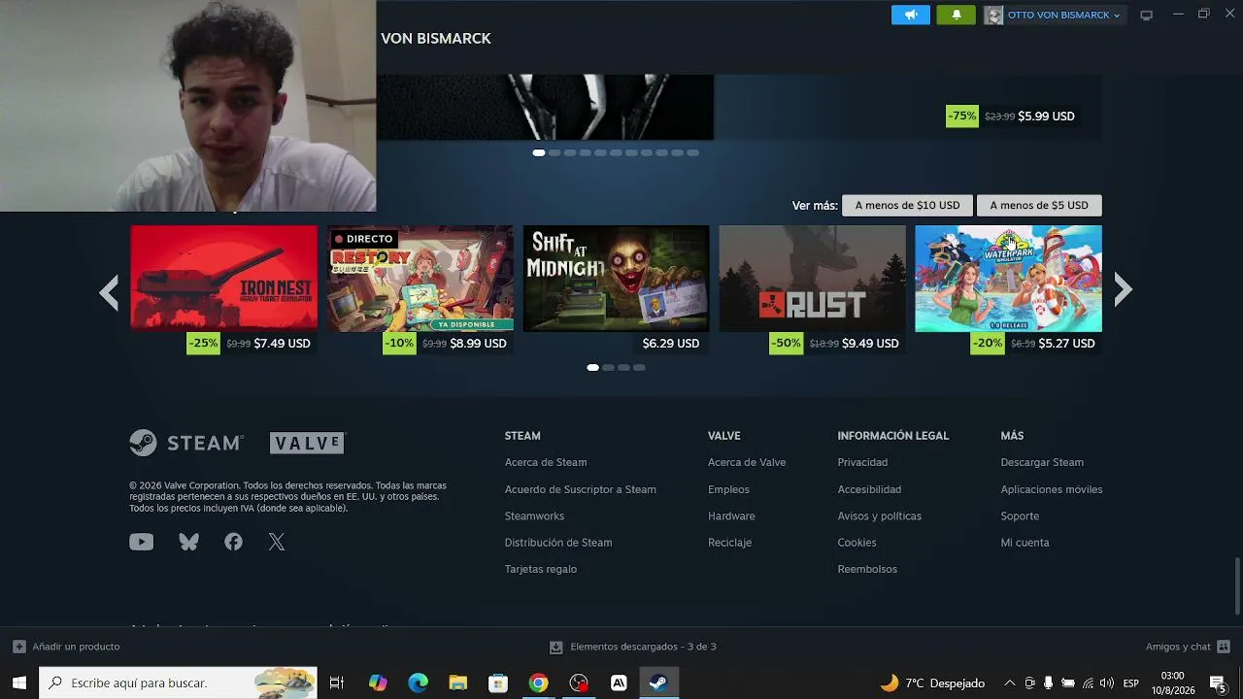Open the 7°C Despejado weather widget

(x=932, y=683)
